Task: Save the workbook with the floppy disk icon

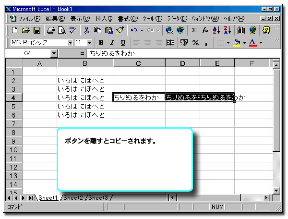Action: 37,30
